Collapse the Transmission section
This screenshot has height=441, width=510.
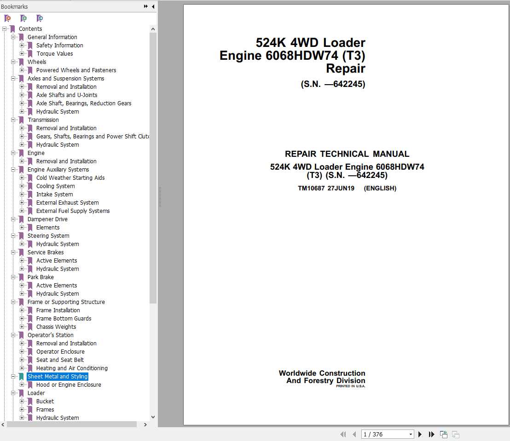point(13,120)
